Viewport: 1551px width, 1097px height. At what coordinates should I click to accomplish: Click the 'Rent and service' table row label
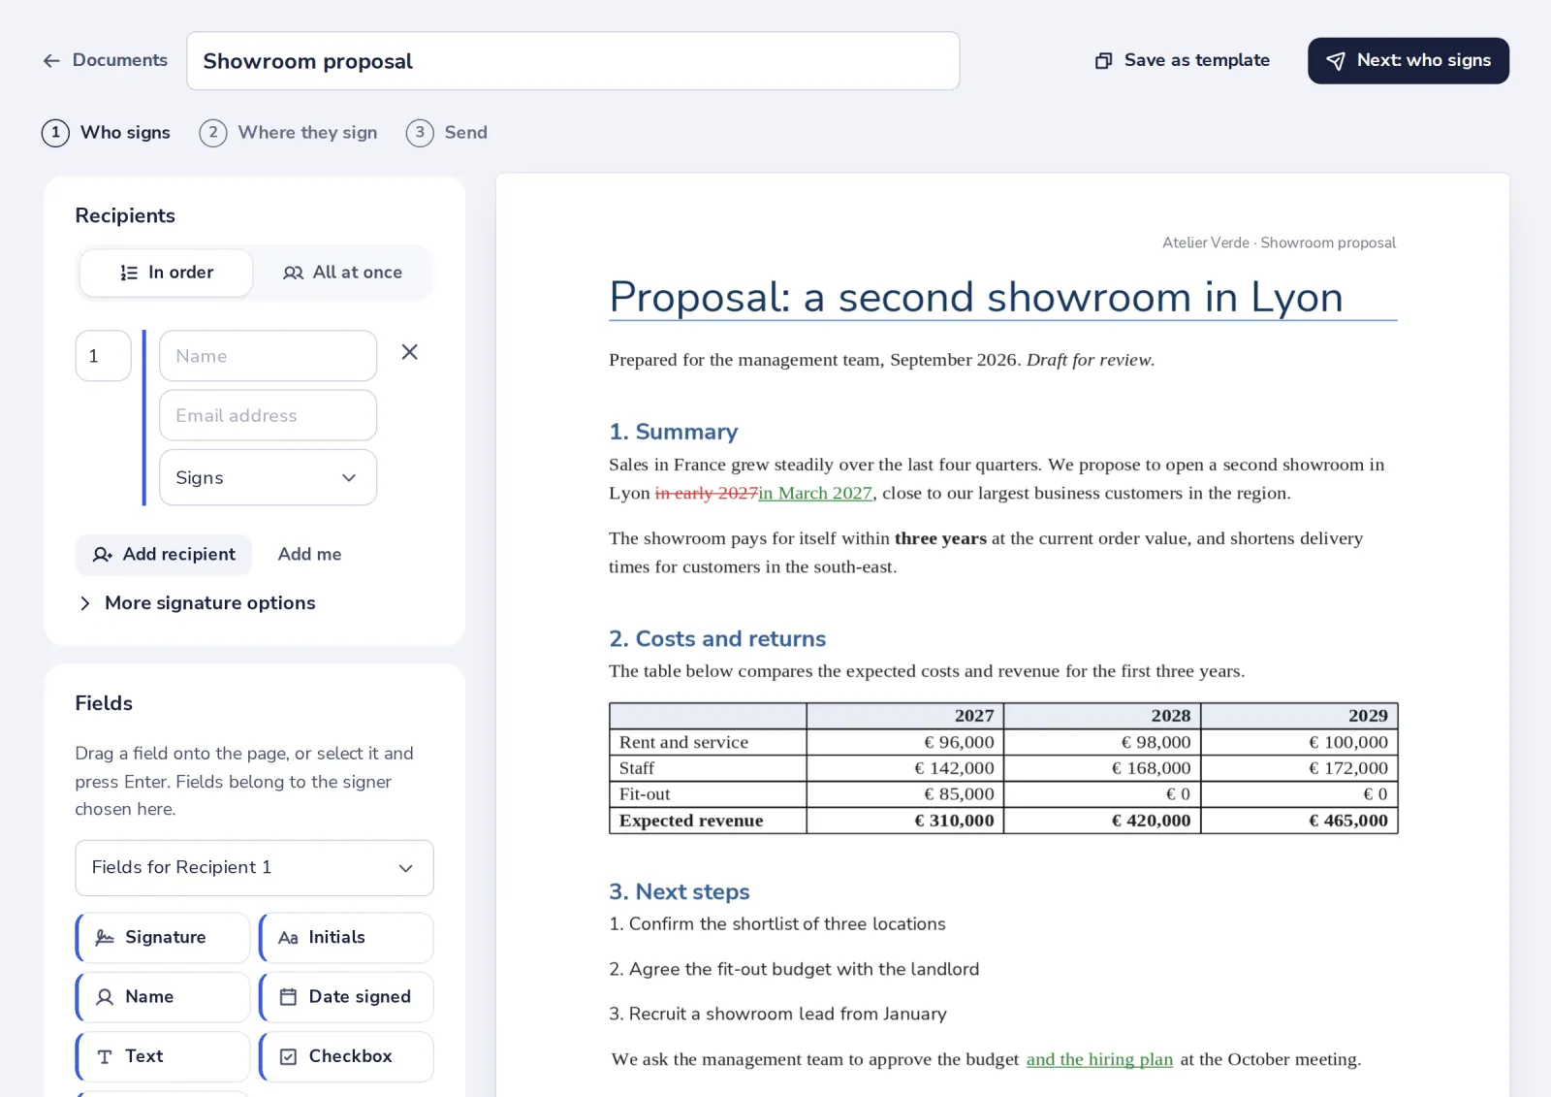683,742
